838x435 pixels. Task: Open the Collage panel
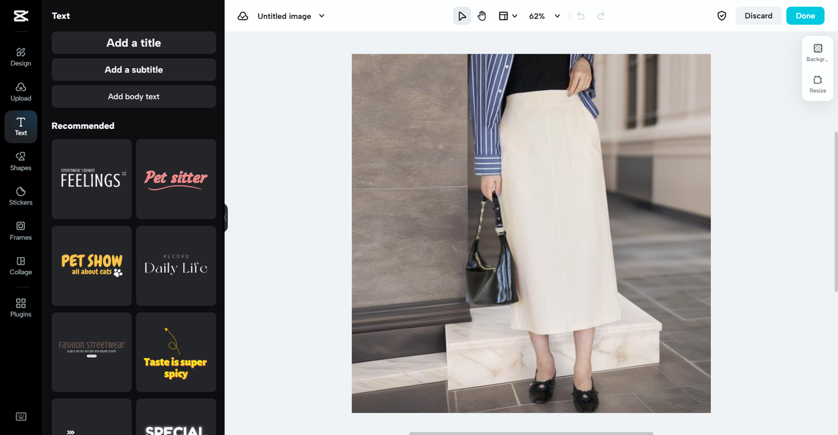(x=21, y=265)
